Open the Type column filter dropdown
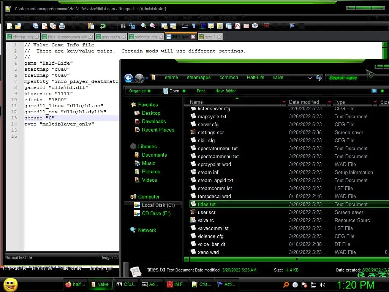Screen dimensions: 389x292 [x=375, y=102]
